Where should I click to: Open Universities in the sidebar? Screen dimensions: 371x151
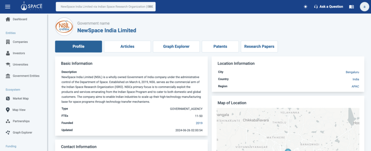click(x=20, y=64)
